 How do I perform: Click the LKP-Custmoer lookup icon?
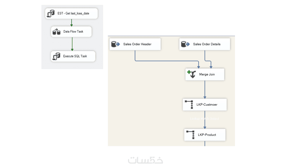pos(189,105)
